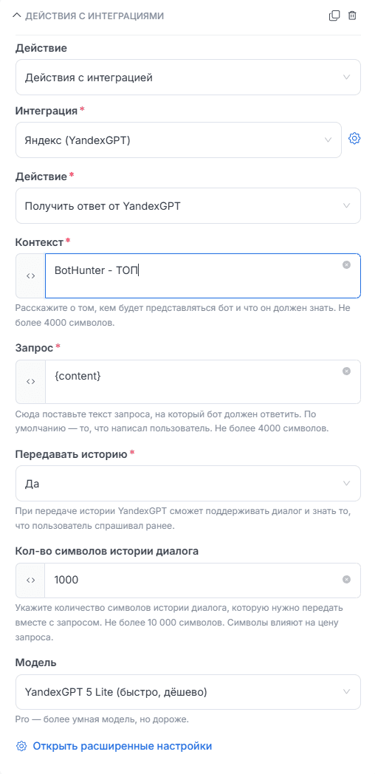Open the Действие dropdown with Действия с интеграцией
This screenshot has height=774, width=375.
tap(188, 78)
